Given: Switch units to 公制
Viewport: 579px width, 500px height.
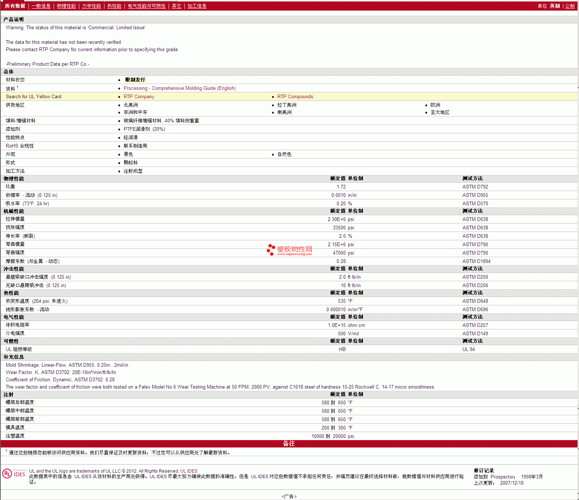Looking at the screenshot, I should click(570, 6).
